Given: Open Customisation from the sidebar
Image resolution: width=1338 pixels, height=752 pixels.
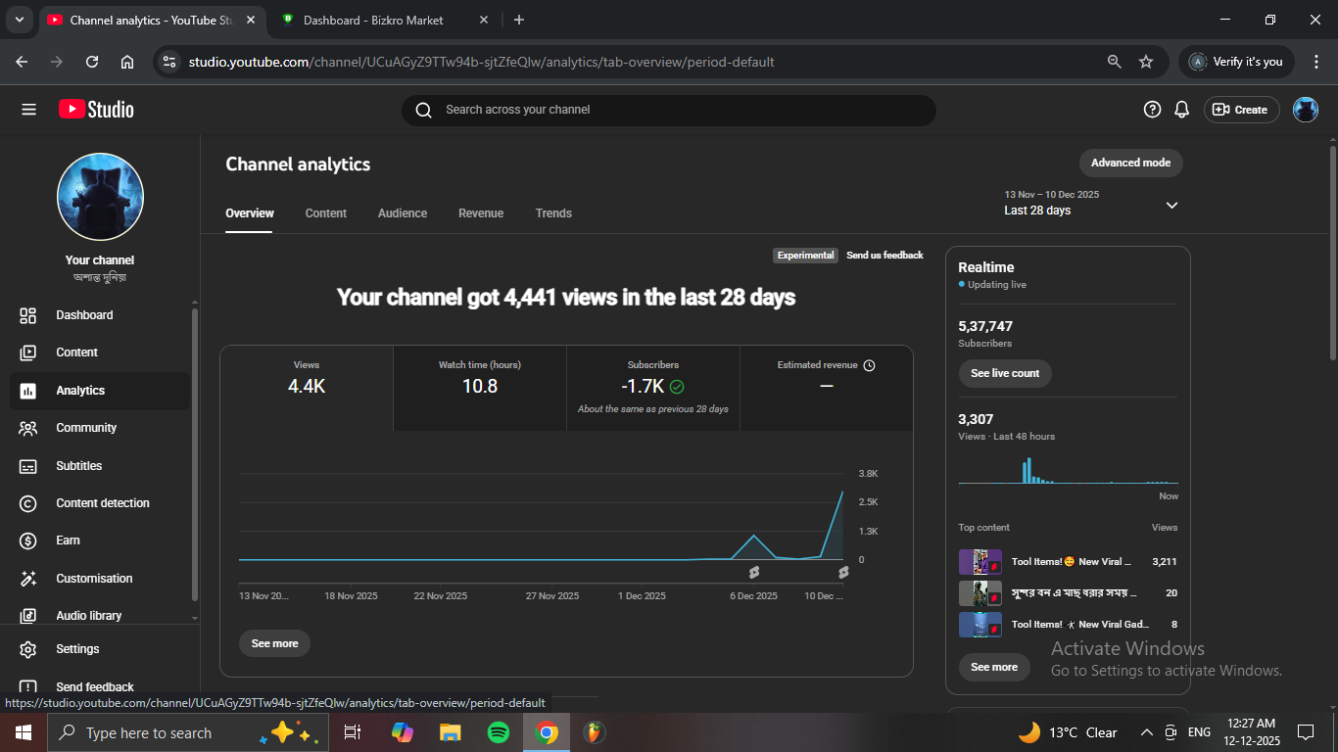Looking at the screenshot, I should 94,579.
